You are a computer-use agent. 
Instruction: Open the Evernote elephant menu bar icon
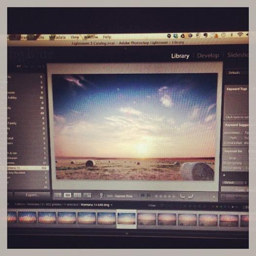[206, 35]
